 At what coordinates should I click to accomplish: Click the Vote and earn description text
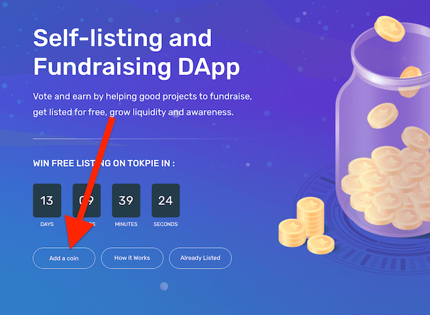[x=142, y=104]
